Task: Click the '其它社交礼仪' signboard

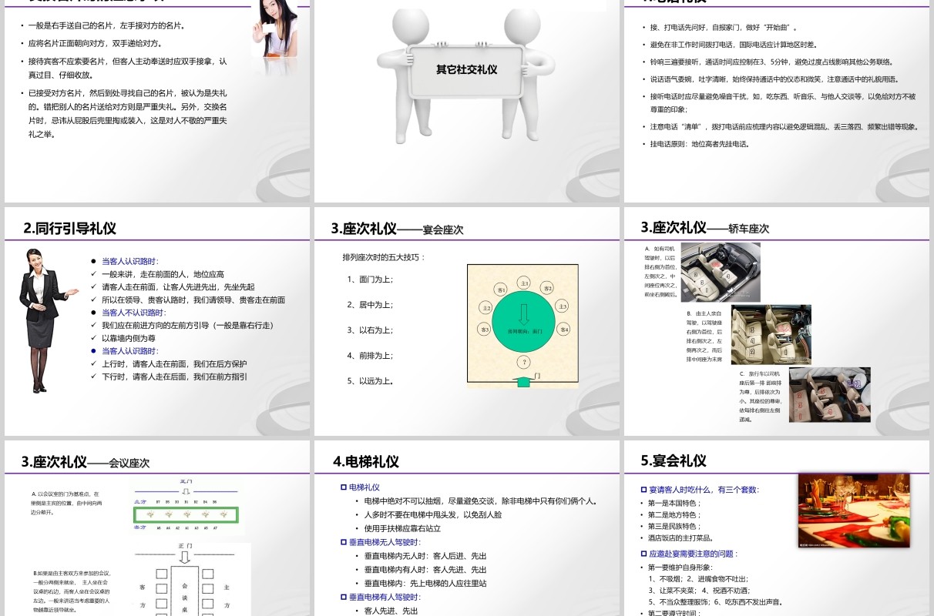Action: tap(467, 69)
